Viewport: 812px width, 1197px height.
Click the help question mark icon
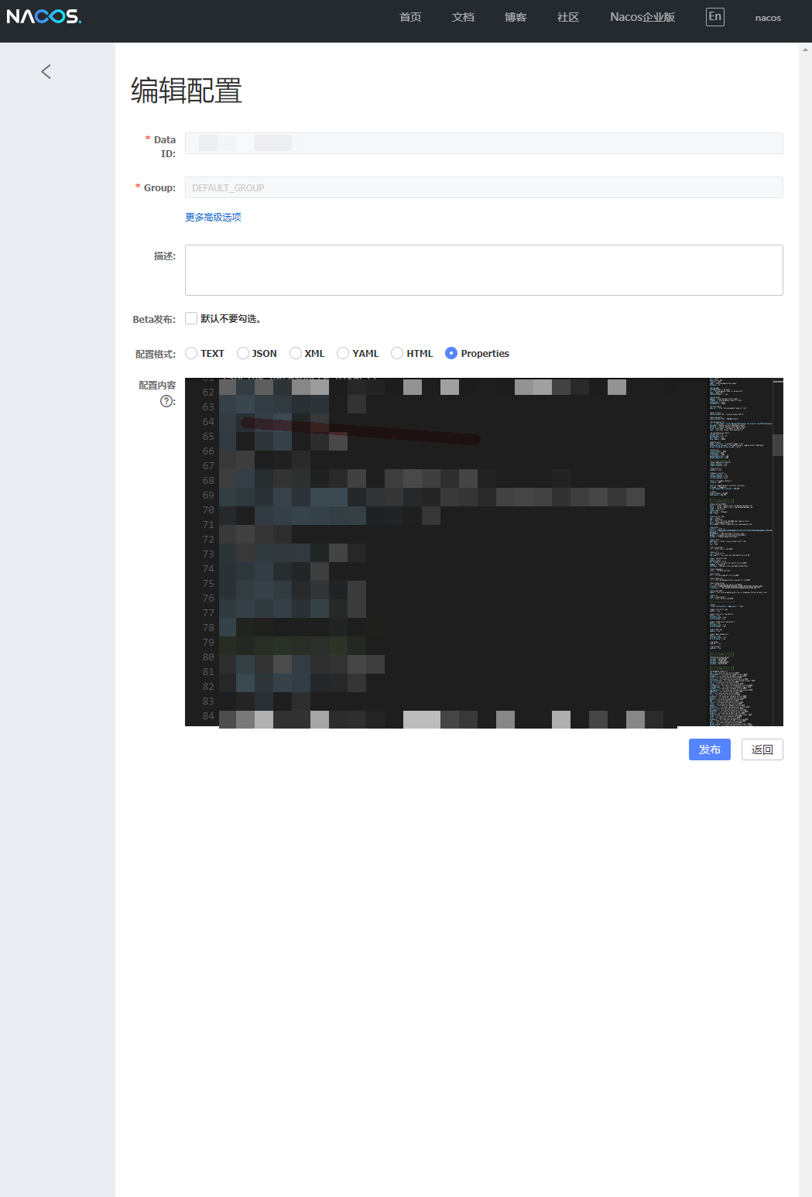point(166,401)
